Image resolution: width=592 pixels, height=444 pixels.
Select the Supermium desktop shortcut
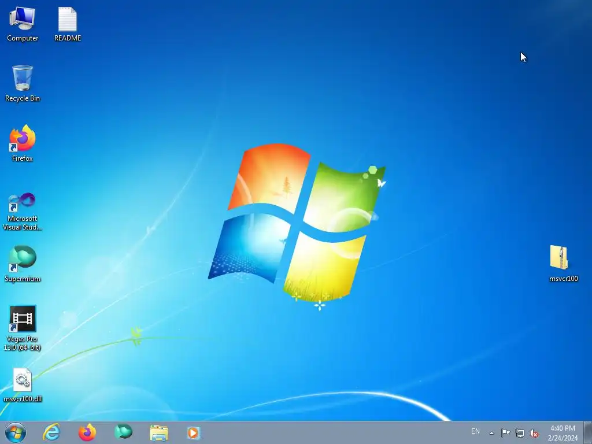pos(23,264)
